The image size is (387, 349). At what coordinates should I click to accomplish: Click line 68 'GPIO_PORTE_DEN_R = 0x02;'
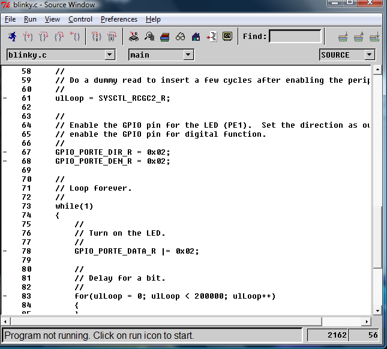(113, 161)
